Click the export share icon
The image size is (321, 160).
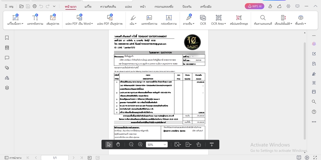pos(279,6)
